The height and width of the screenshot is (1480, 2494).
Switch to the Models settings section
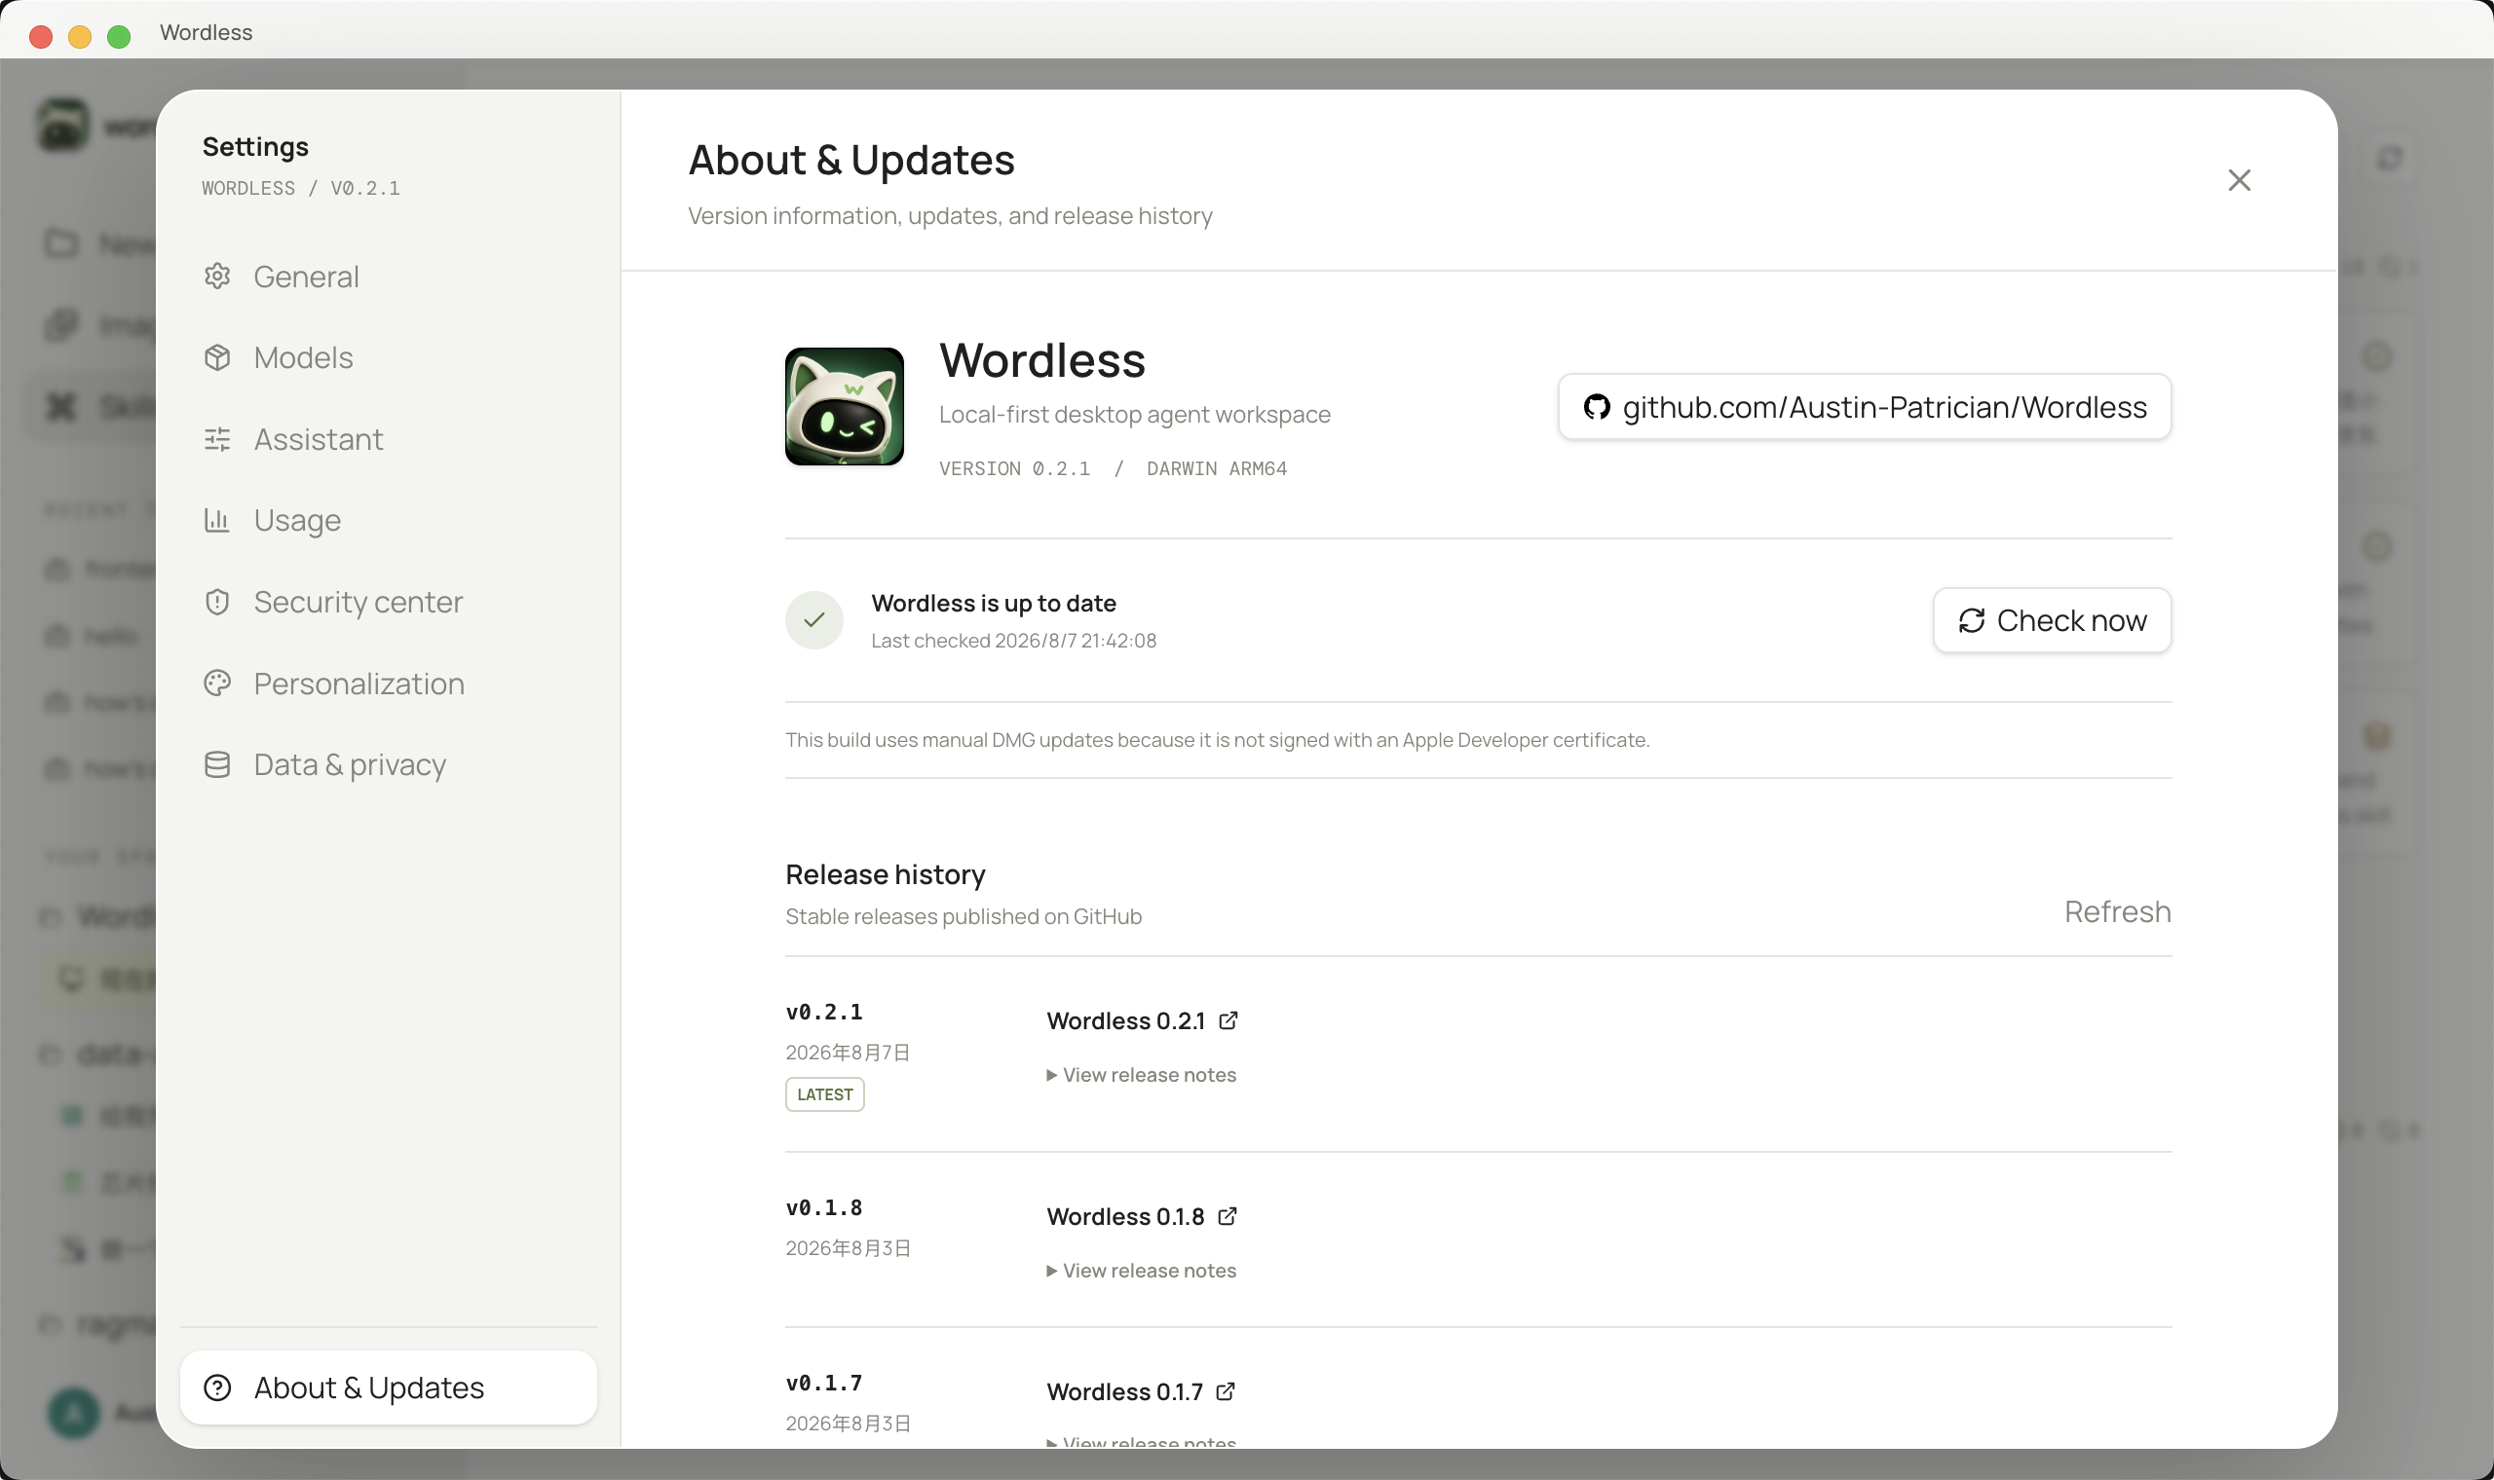[388, 358]
